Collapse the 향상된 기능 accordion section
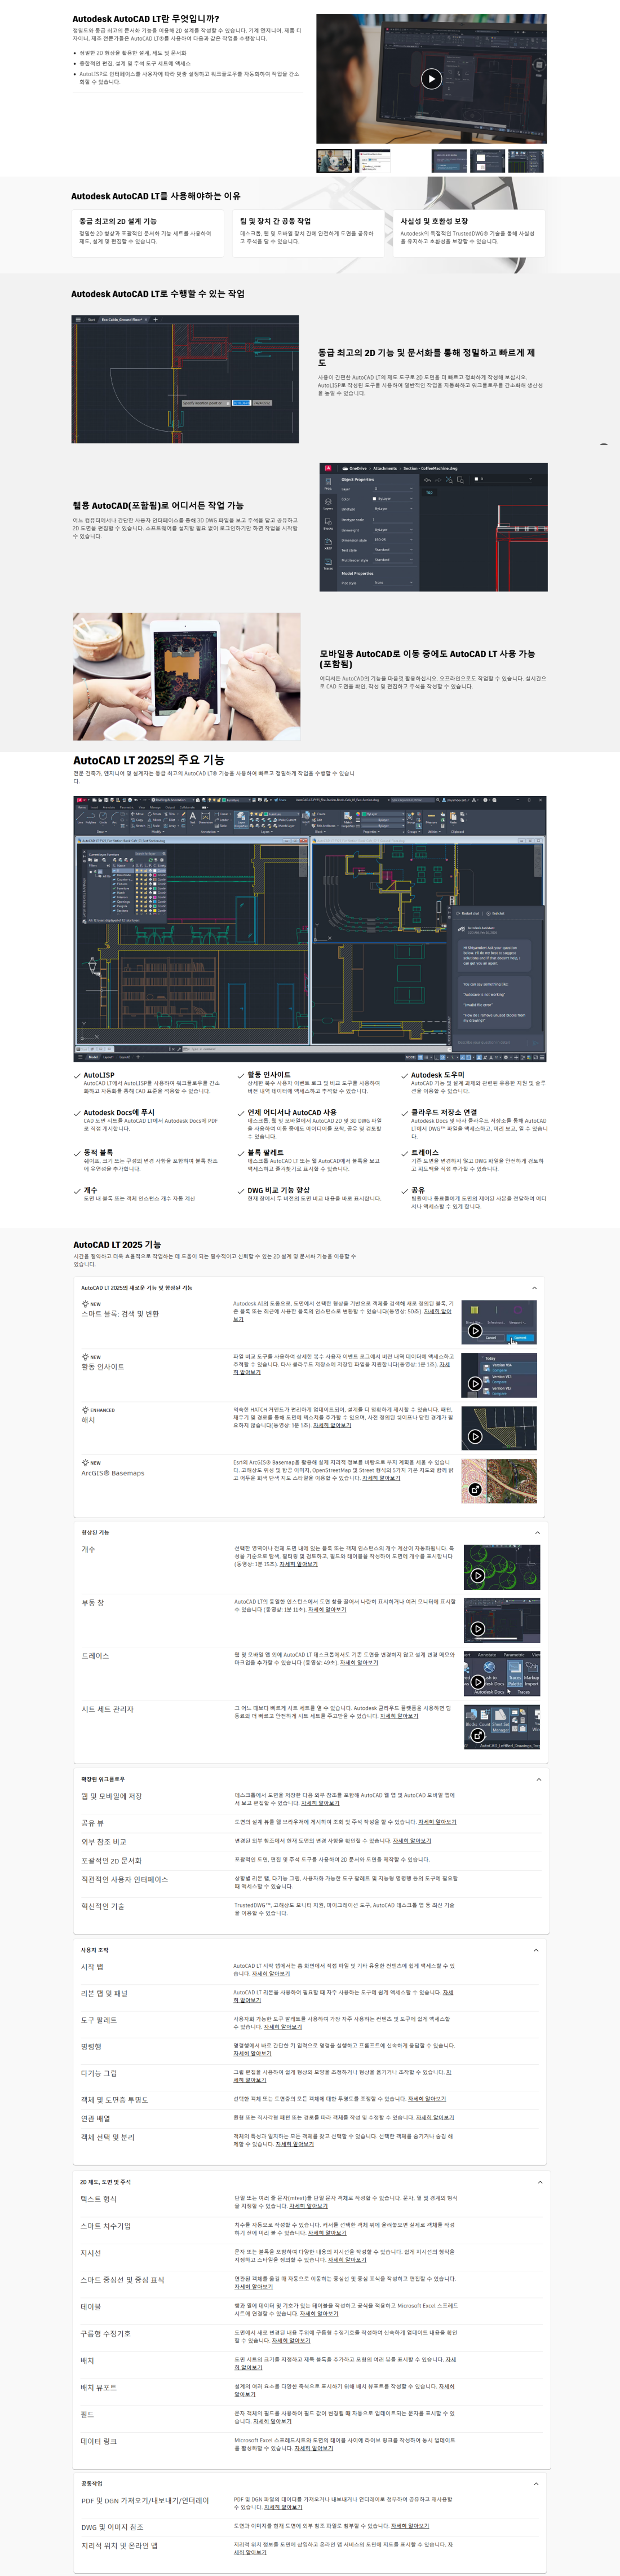The image size is (620, 2576). tap(537, 1533)
